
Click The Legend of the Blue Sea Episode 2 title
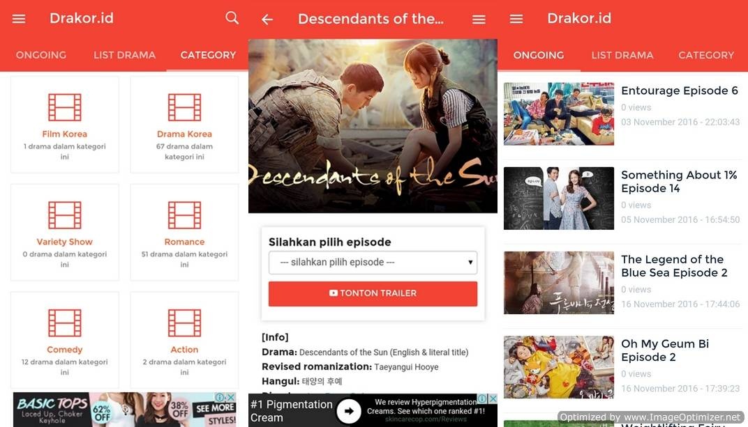[674, 266]
